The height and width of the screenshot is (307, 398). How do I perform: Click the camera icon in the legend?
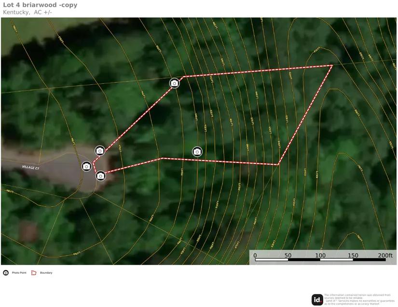pos(6,273)
